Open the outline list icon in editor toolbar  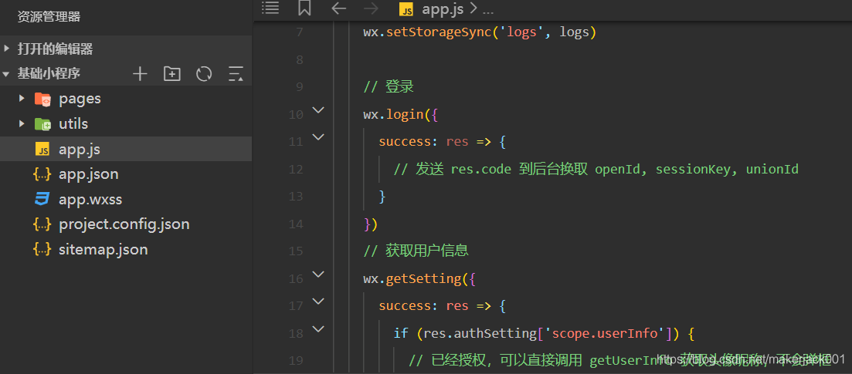tap(270, 8)
